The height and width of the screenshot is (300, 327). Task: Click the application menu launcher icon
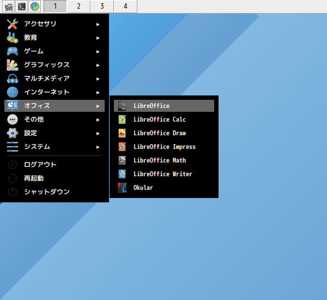tap(8, 7)
